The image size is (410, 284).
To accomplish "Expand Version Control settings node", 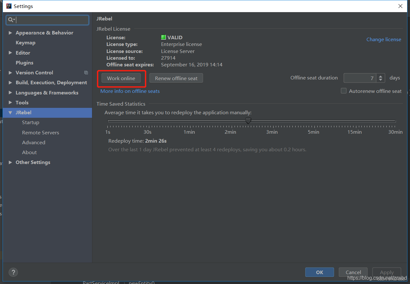I will 11,73.
